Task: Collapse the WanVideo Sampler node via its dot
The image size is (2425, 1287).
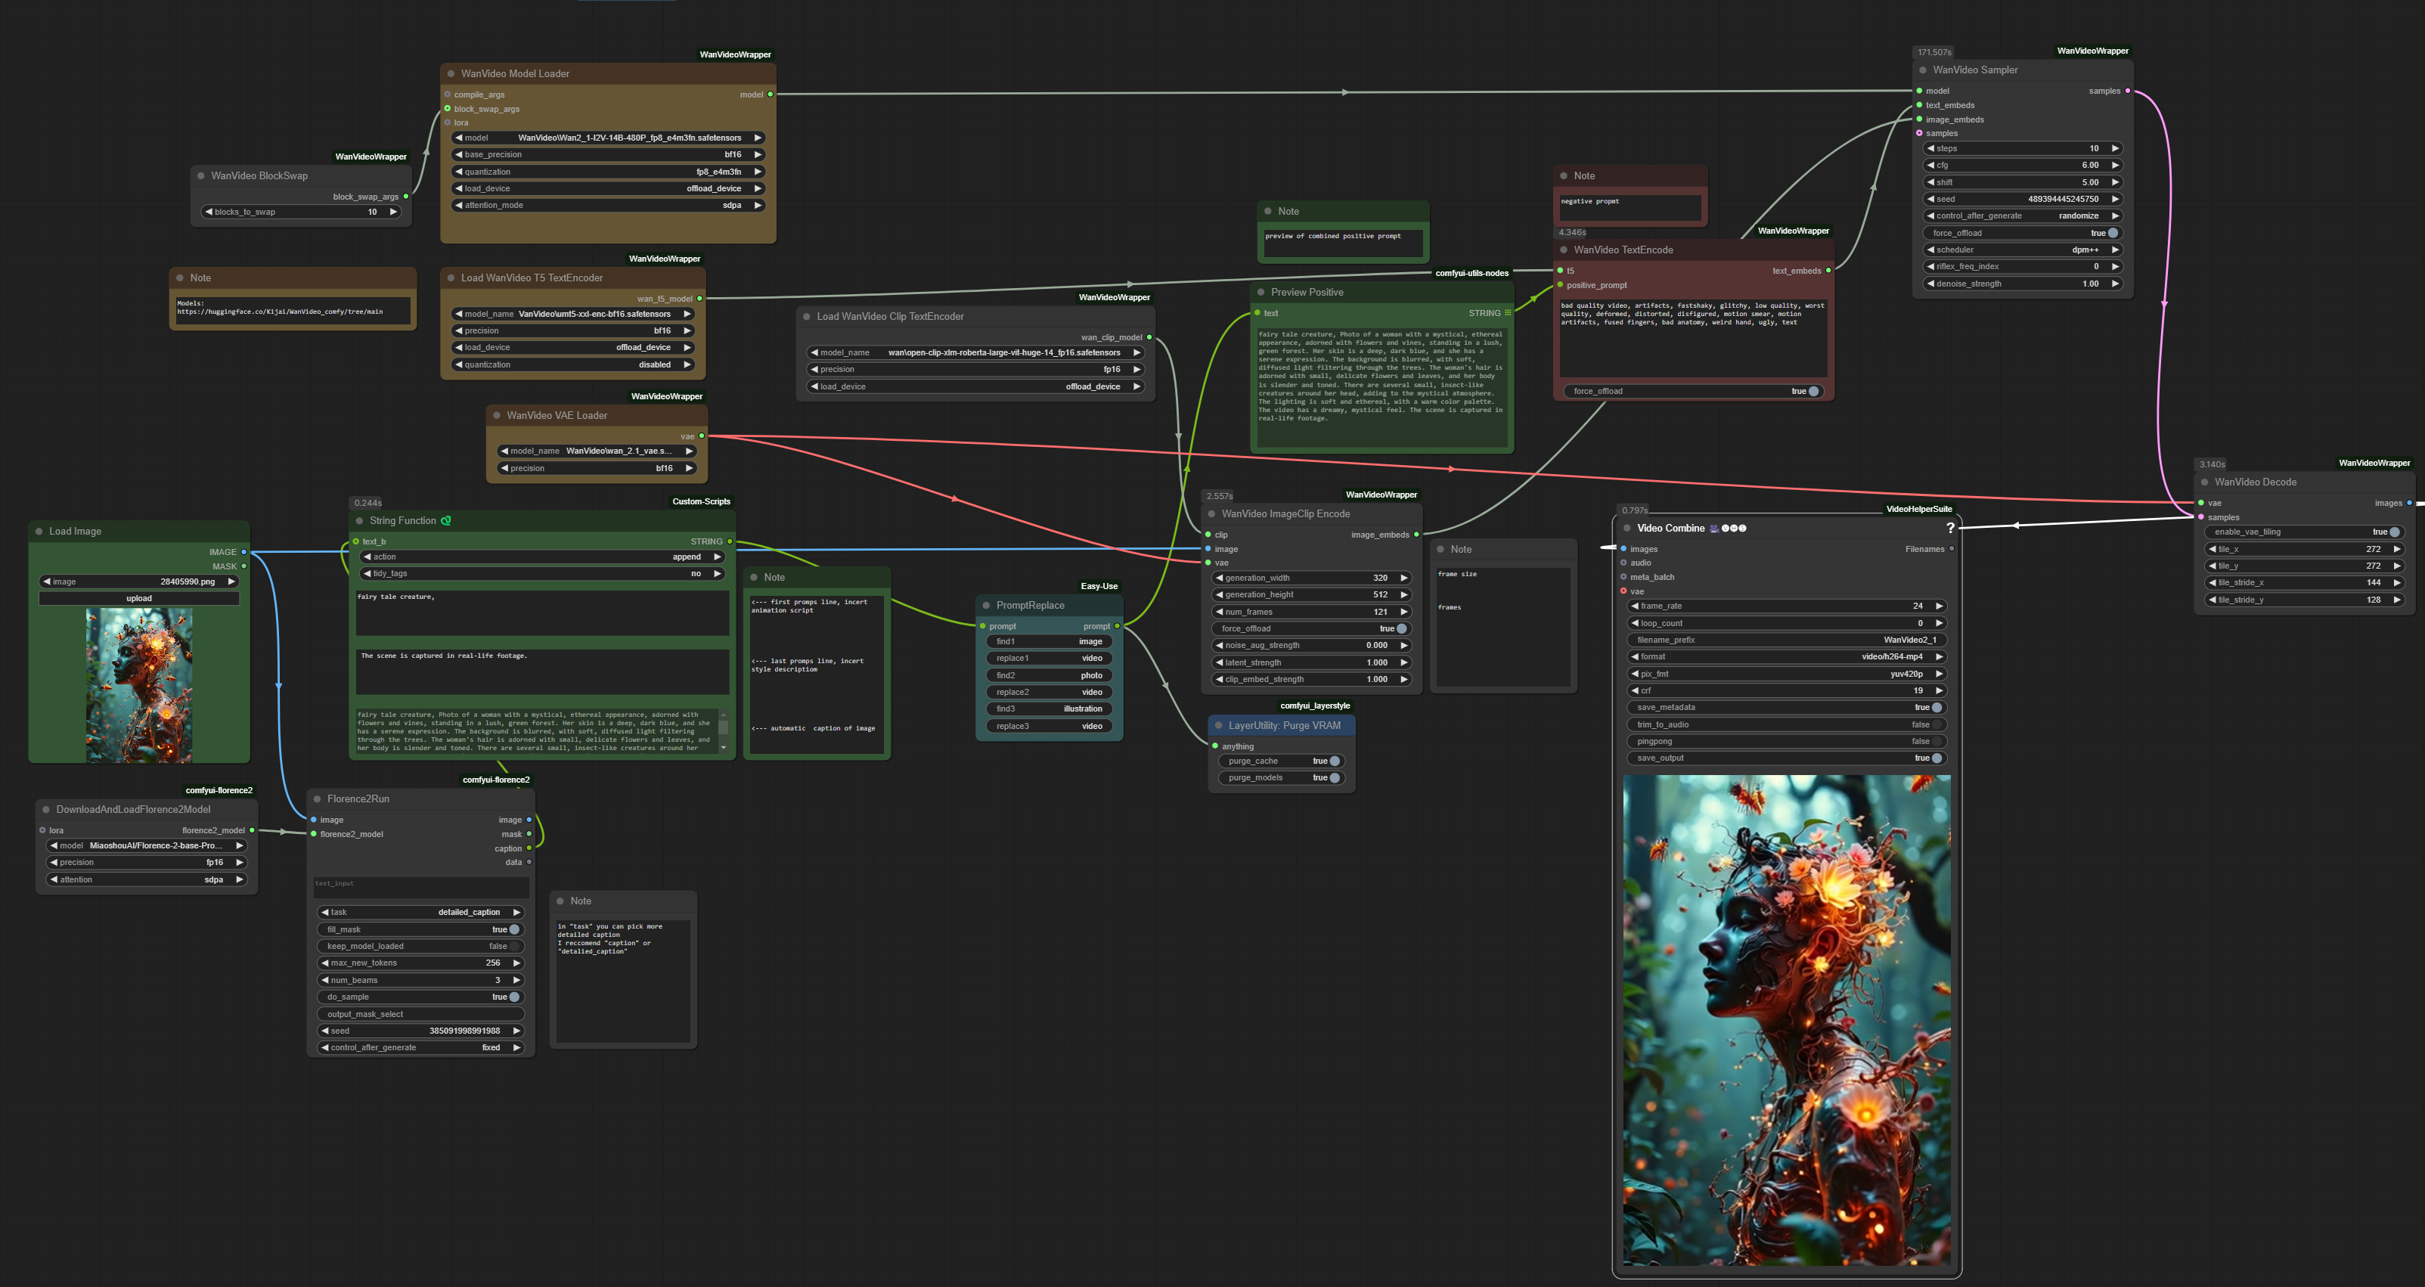Action: tap(1922, 70)
